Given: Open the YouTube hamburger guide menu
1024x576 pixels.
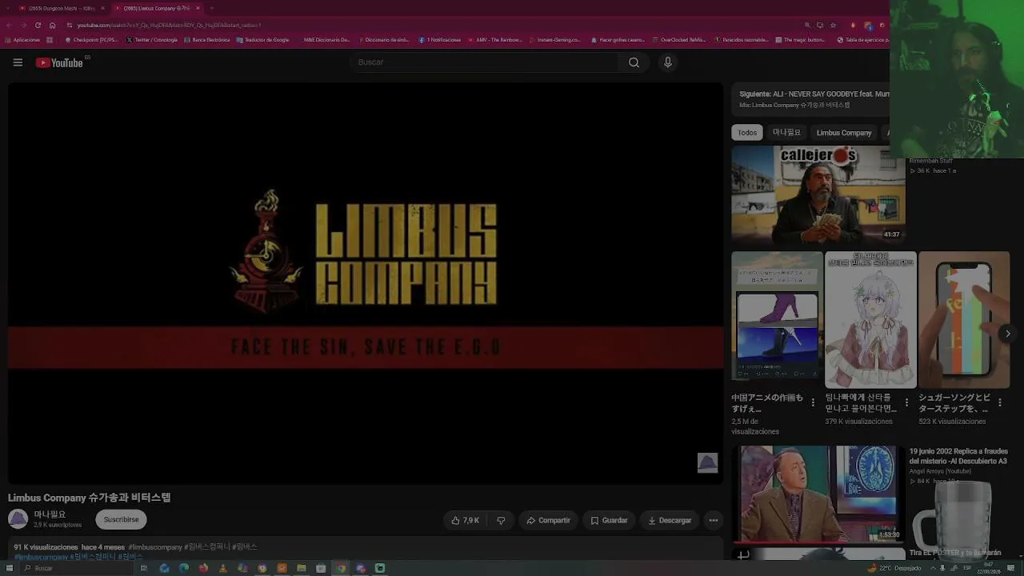Looking at the screenshot, I should click(x=18, y=62).
